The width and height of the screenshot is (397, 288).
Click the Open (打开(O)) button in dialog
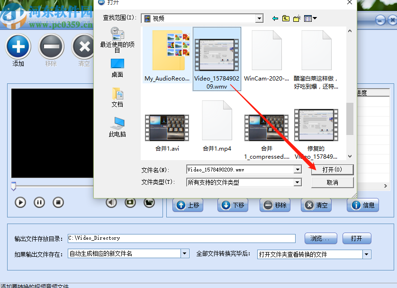[x=332, y=170]
